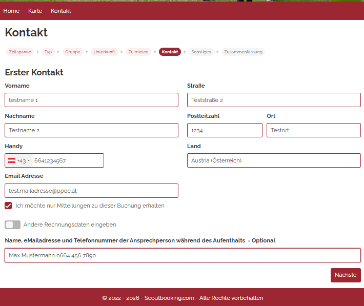The width and height of the screenshot is (364, 306).
Task: Go to the Kontakt page in navbar
Action: [61, 11]
